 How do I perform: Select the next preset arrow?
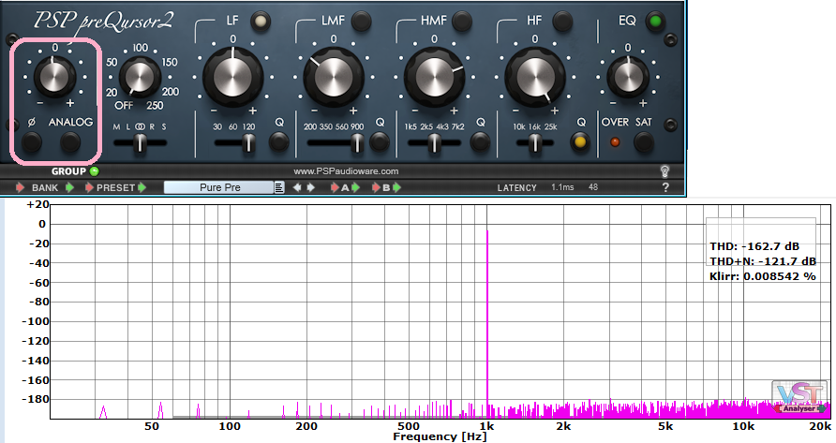(310, 187)
